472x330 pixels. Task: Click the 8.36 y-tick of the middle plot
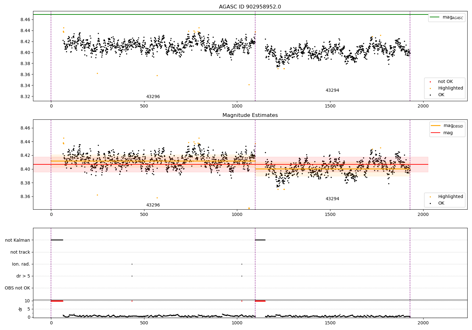(x=25, y=197)
